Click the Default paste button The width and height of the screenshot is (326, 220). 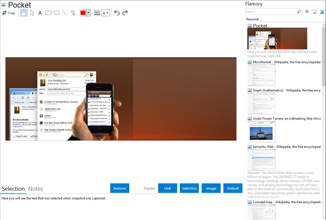(x=233, y=188)
